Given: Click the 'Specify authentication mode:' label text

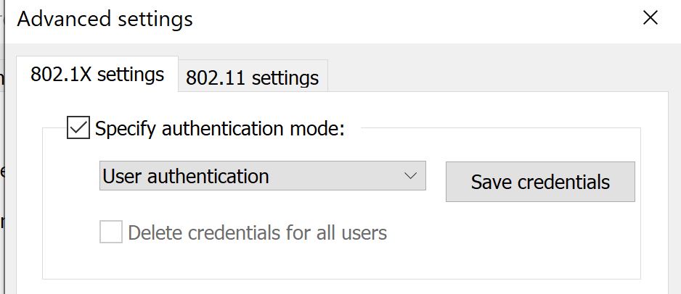Looking at the screenshot, I should click(x=219, y=129).
